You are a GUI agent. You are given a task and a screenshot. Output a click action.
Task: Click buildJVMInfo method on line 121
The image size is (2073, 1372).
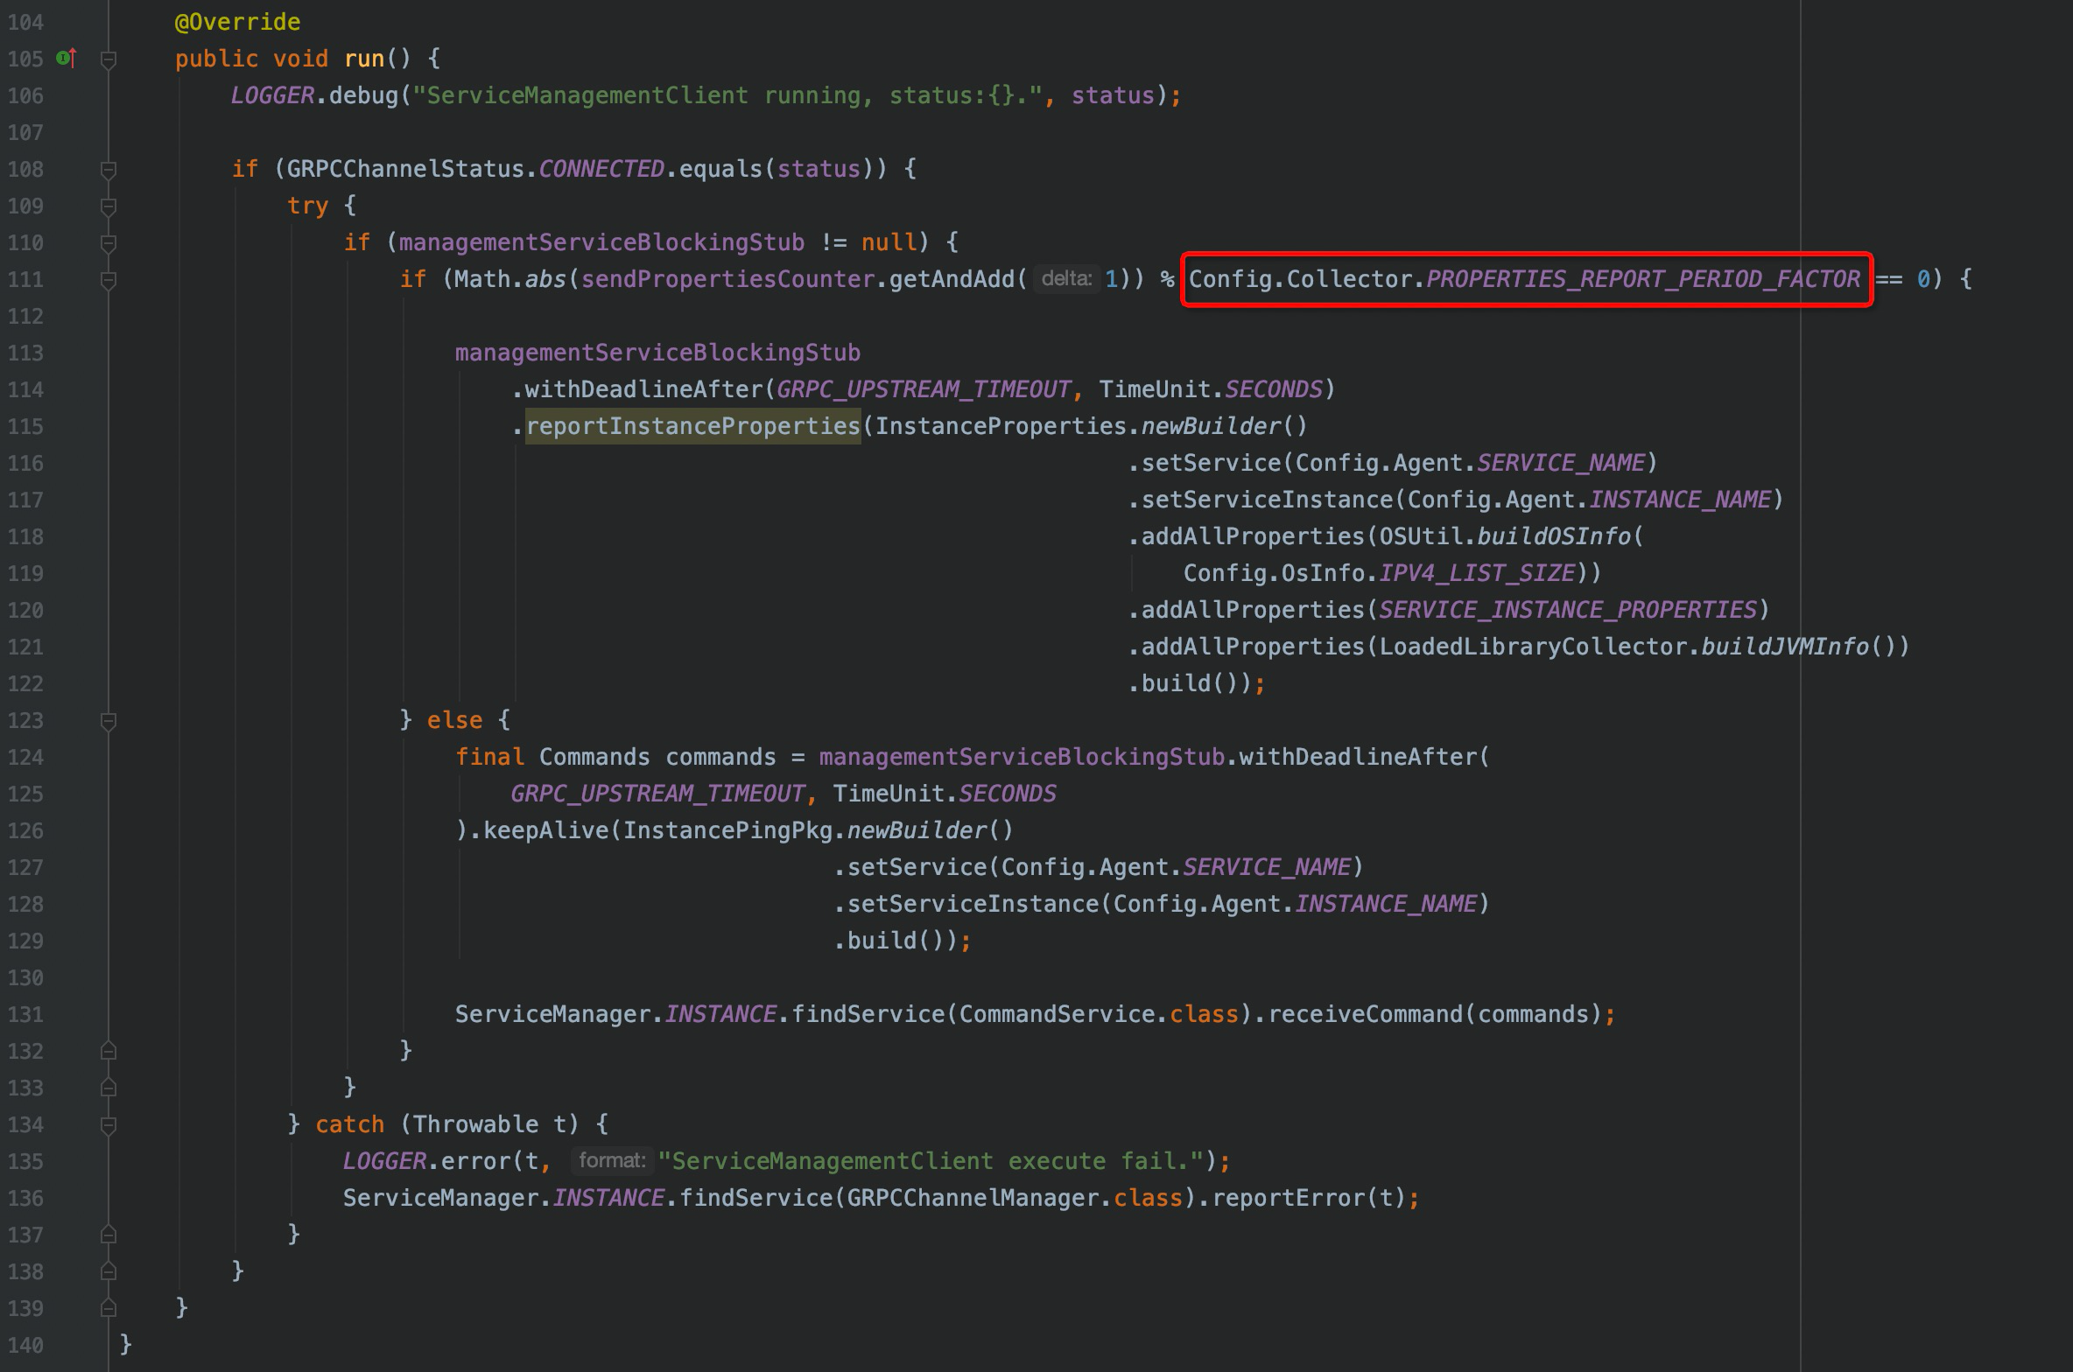coord(1784,647)
